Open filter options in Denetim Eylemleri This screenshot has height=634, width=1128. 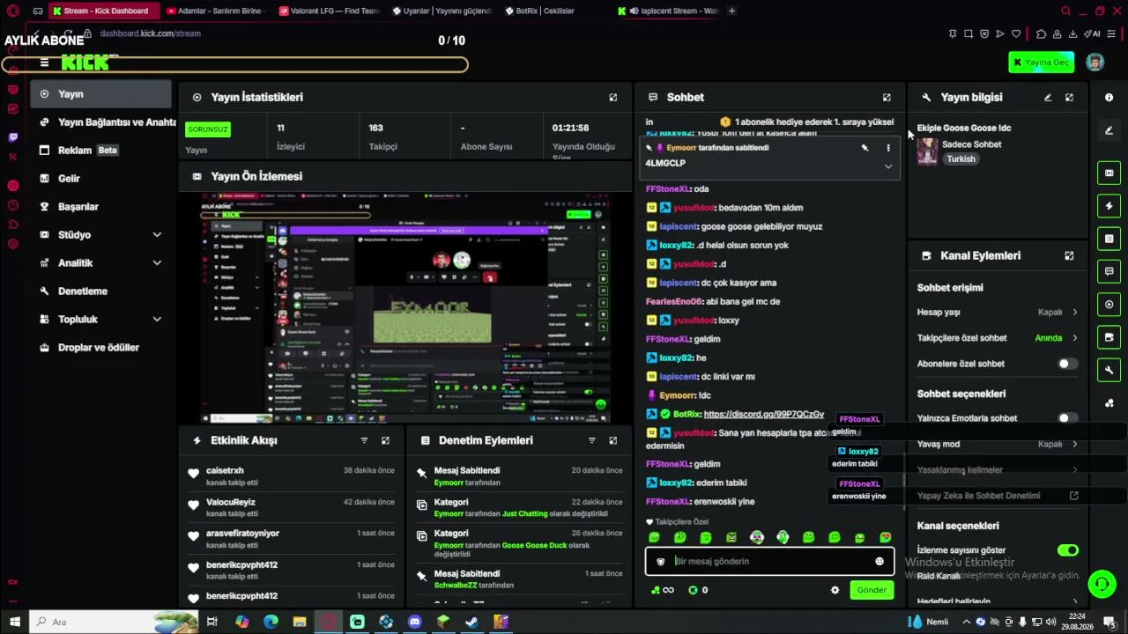592,440
